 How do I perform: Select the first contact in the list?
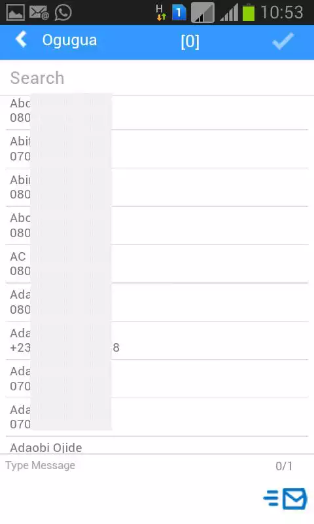pyautogui.click(x=157, y=111)
